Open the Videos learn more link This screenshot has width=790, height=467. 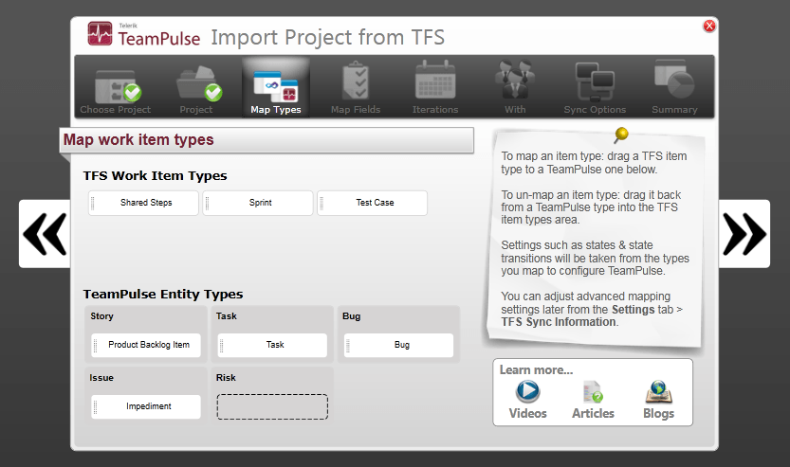tap(527, 401)
